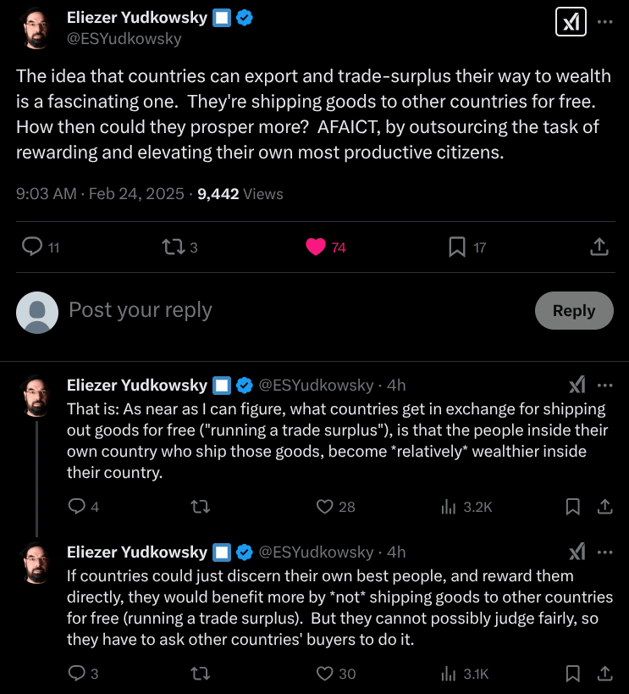Click Grok icon on the second reply

pos(577,552)
